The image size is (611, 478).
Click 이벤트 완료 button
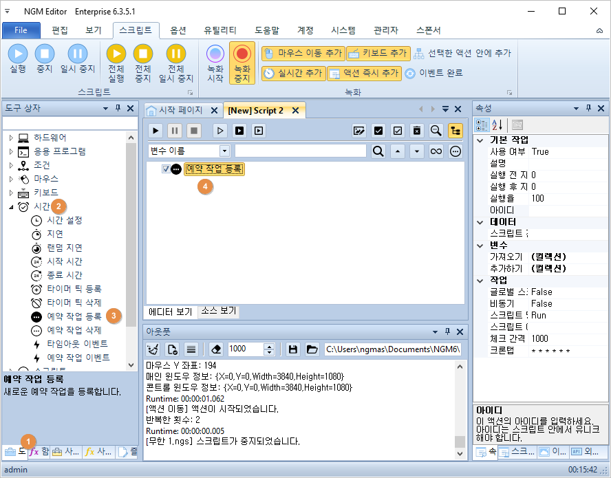pos(433,73)
